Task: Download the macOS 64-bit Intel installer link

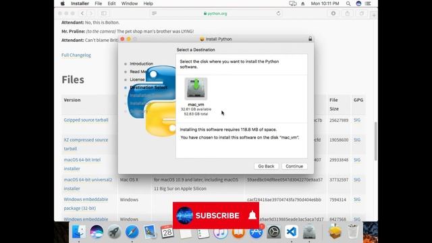Action: point(82,164)
